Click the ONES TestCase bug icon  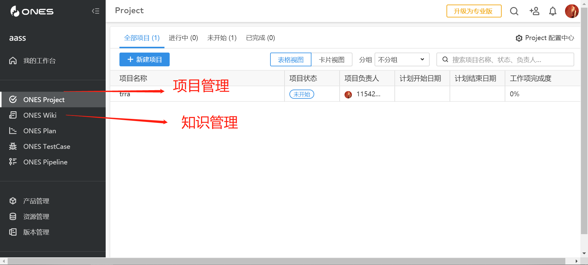[x=13, y=146]
